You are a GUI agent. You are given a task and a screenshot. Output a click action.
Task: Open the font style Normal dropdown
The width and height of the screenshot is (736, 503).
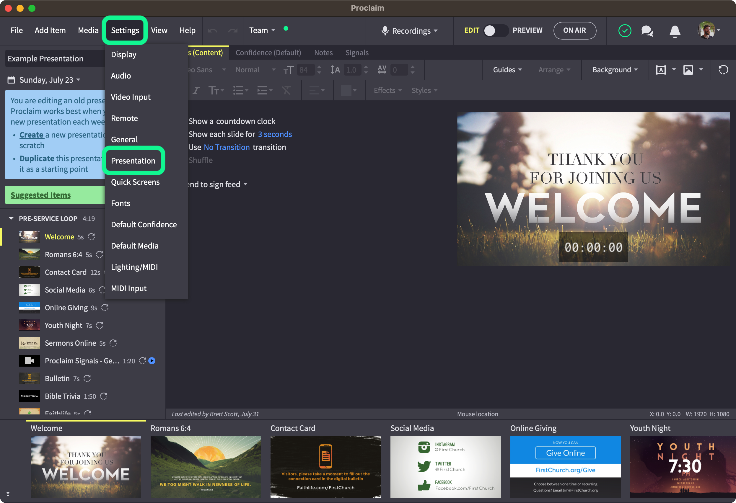255,70
